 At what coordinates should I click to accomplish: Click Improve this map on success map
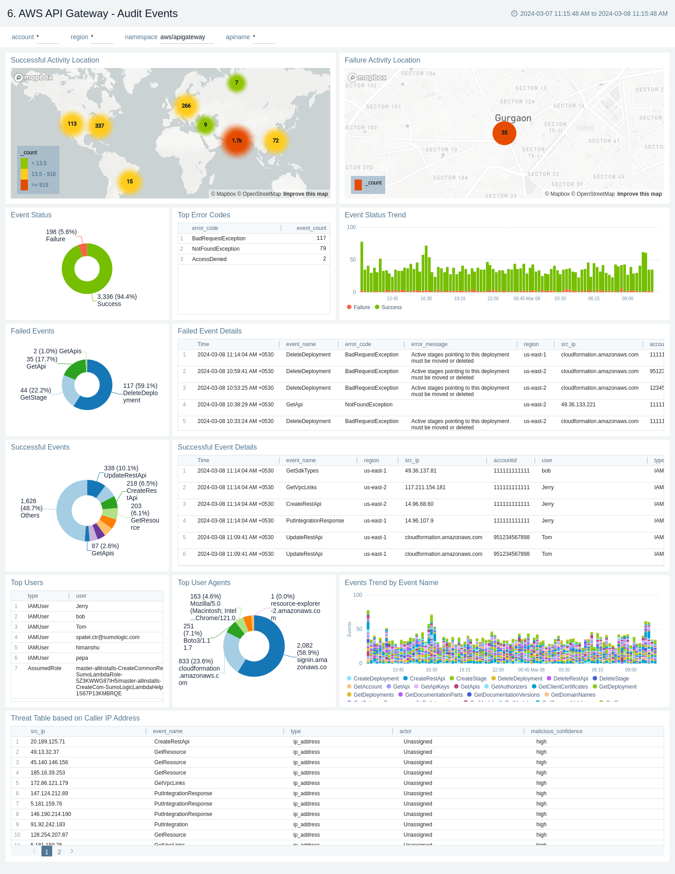306,194
